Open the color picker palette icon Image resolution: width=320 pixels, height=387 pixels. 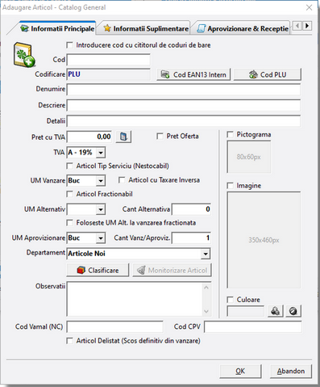point(276,311)
